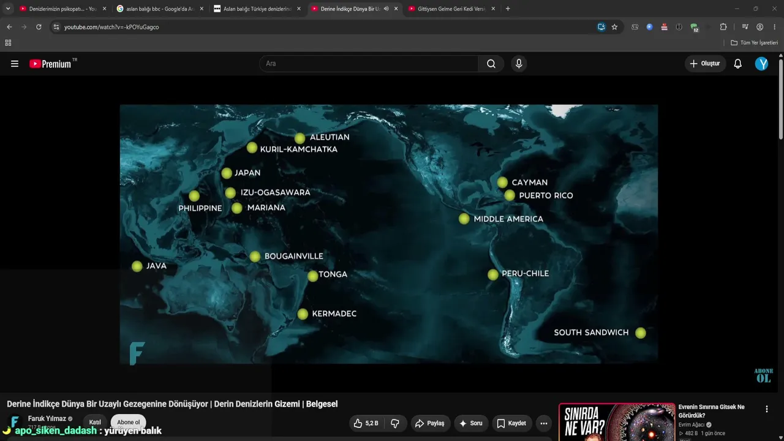Click the red stacked extension icon
This screenshot has width=784, height=441.
click(664, 27)
